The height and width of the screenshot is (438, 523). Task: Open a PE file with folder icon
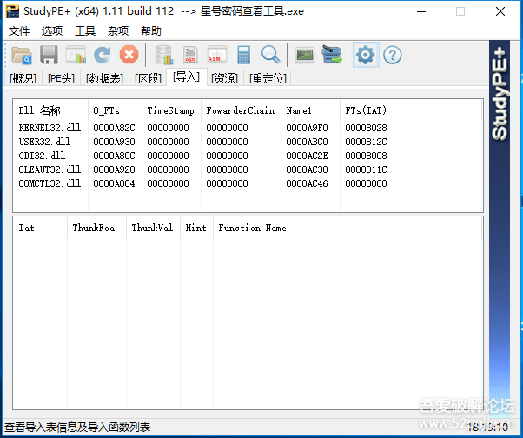point(22,55)
